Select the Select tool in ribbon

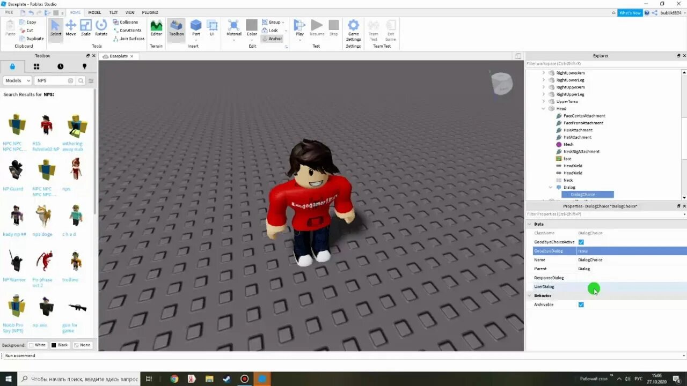(x=56, y=28)
